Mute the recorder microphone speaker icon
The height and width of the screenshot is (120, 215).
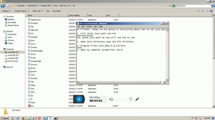(111, 99)
